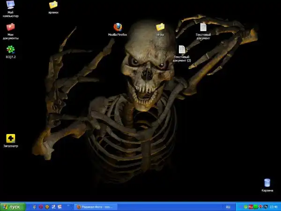Viewport: 281px width, 211px height.
Task: Switch to the Радикал-Фото taskbar window
Action: coord(96,207)
